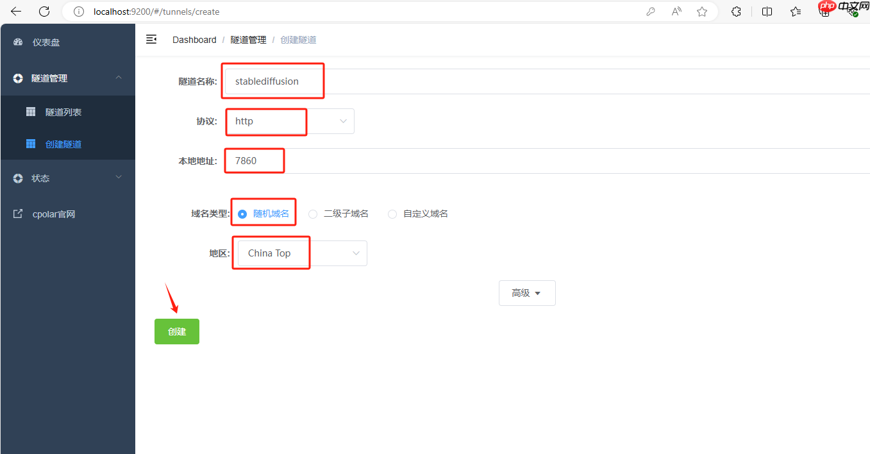Click the cpolar官网 external link icon
The height and width of the screenshot is (454, 870).
17,214
